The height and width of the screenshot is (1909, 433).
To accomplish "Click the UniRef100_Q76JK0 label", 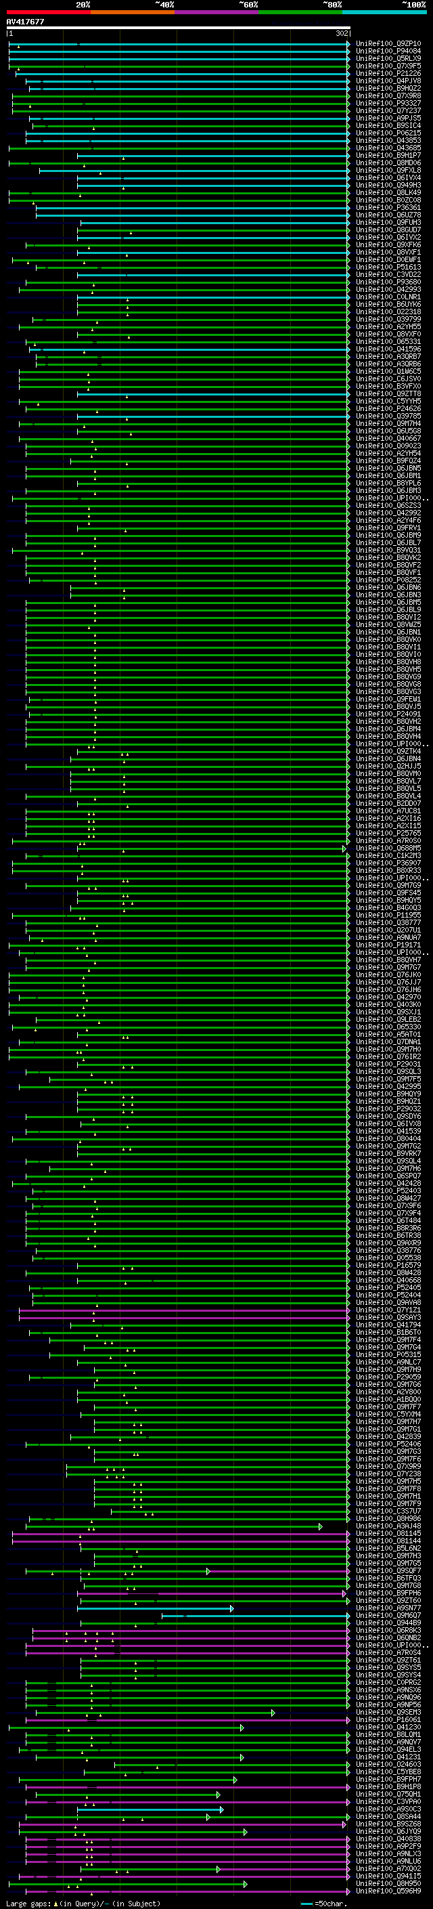I will 388,975.
